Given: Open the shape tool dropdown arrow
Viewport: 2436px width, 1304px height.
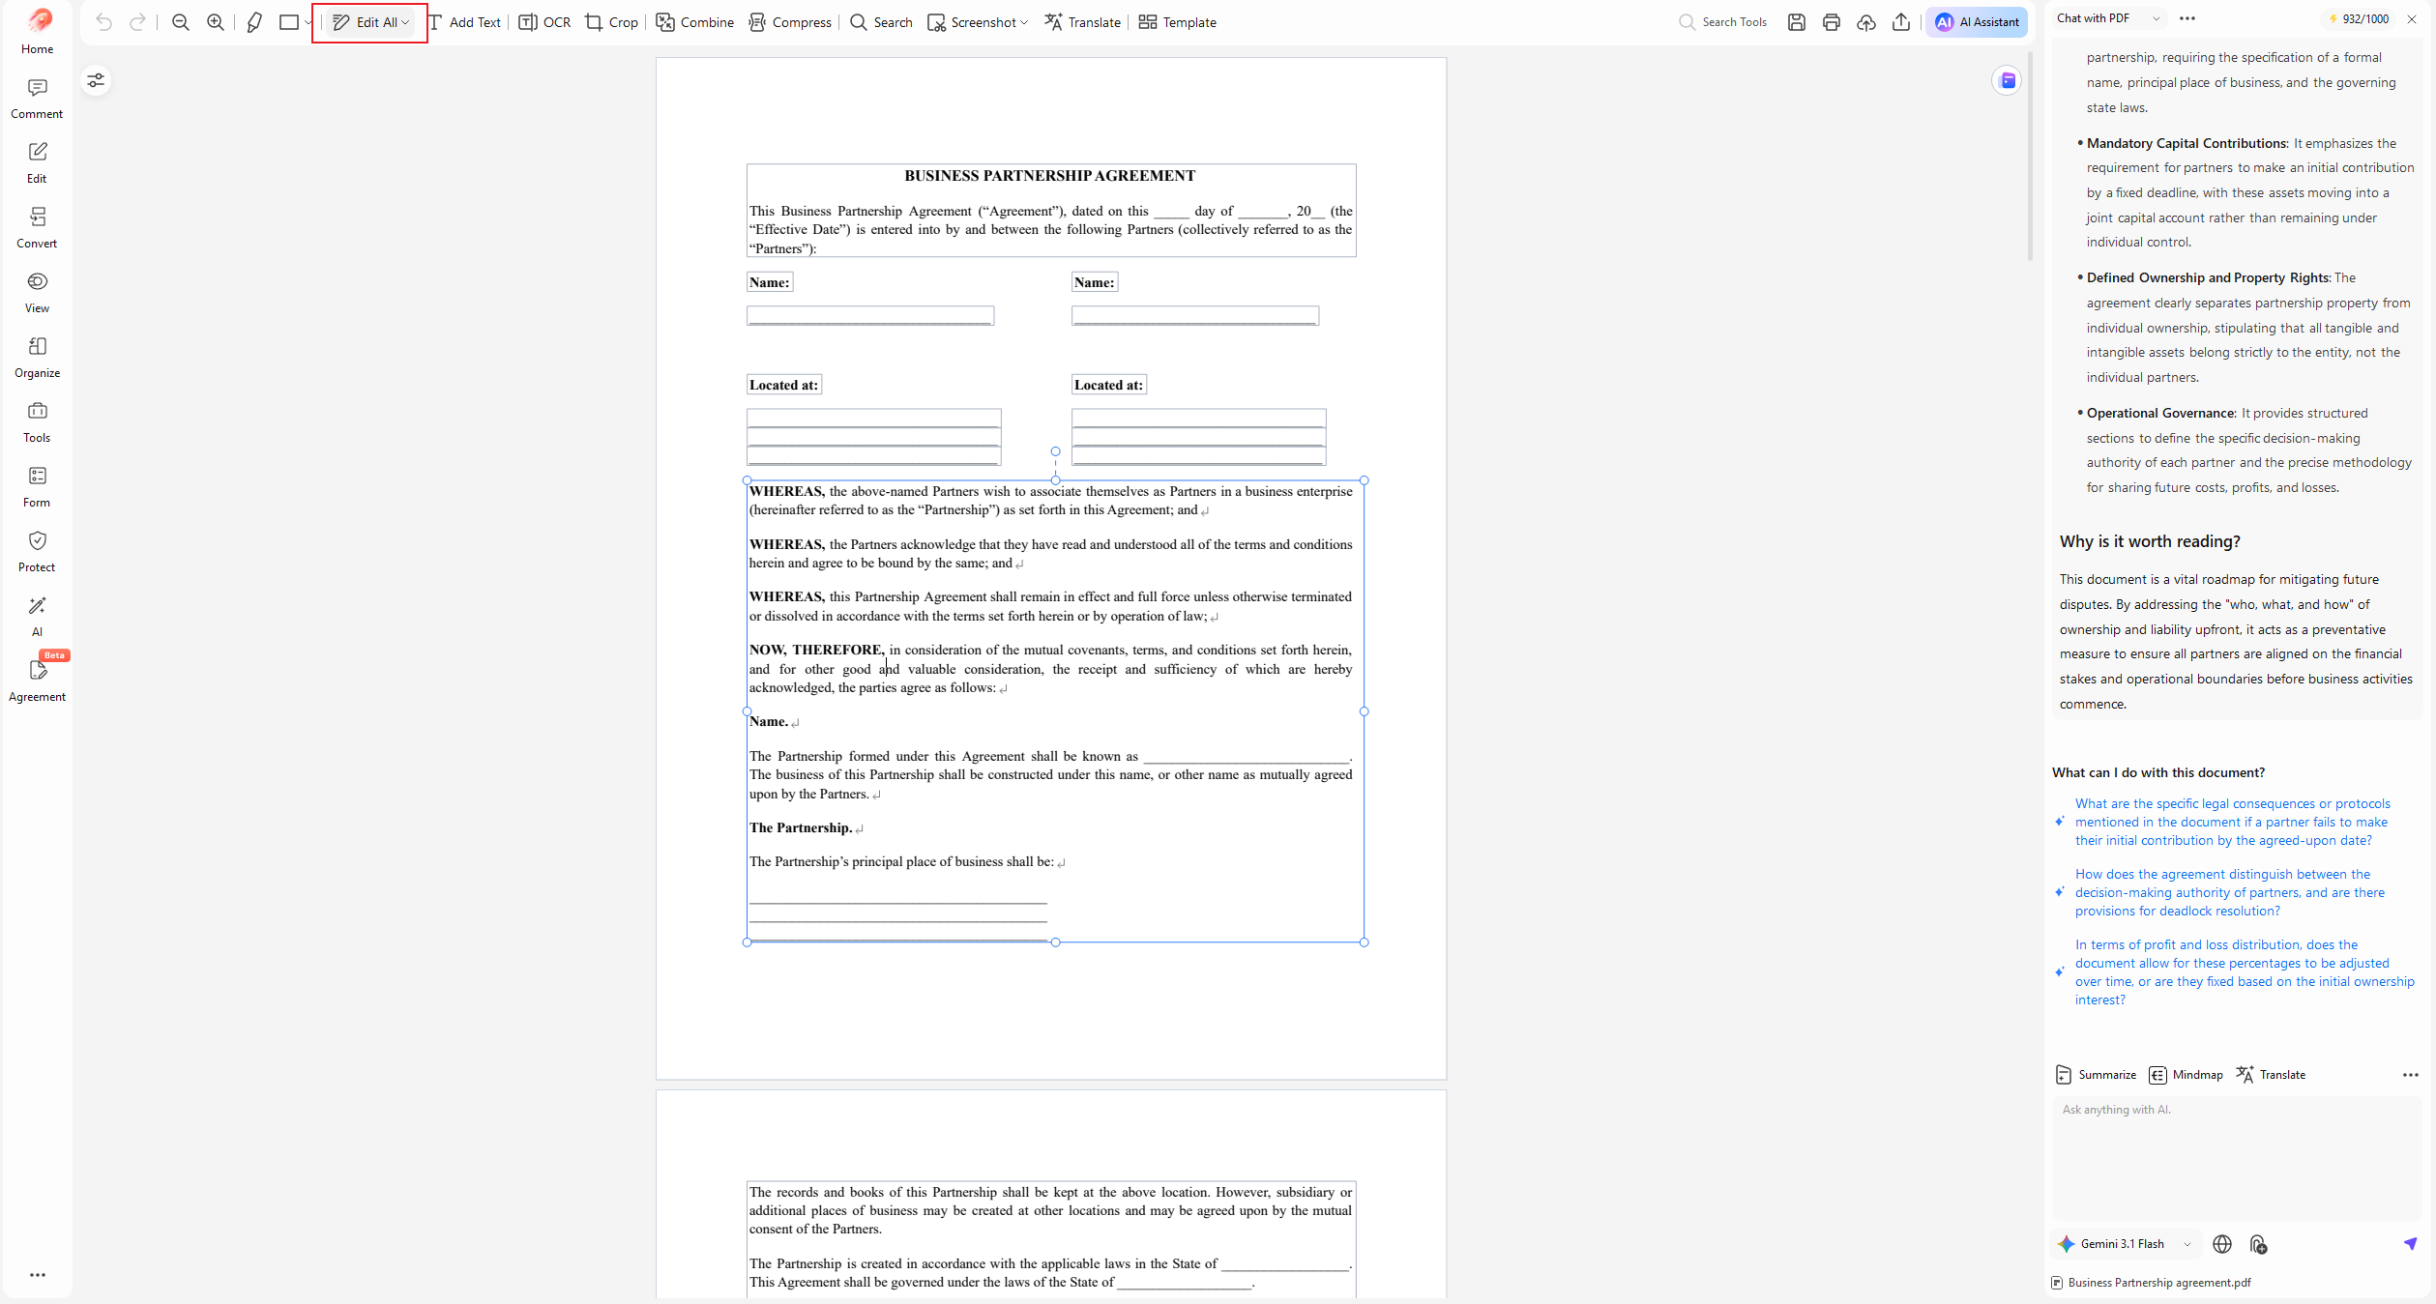Looking at the screenshot, I should [308, 22].
